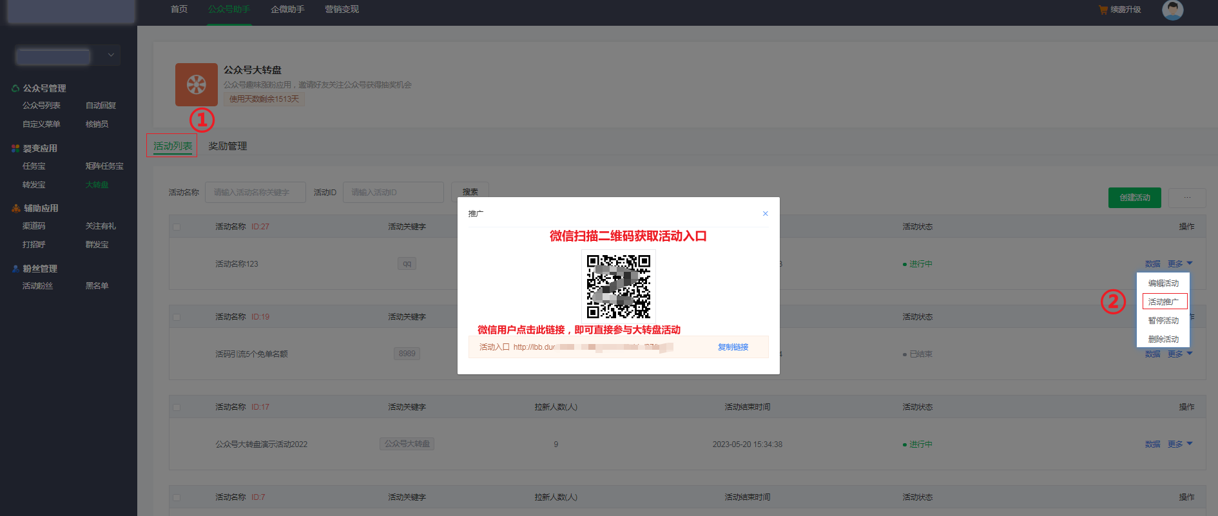Click the 搜索 button

coord(470,191)
